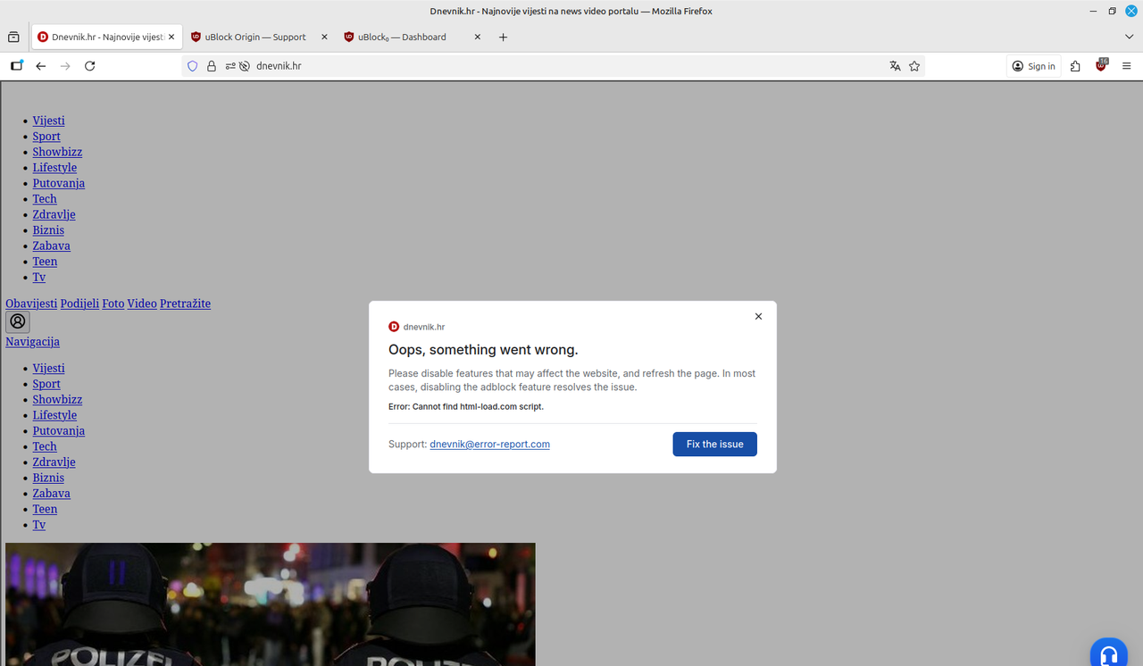The height and width of the screenshot is (666, 1143).
Task: Open Teen in the list above Obavijesti
Action: pos(45,262)
